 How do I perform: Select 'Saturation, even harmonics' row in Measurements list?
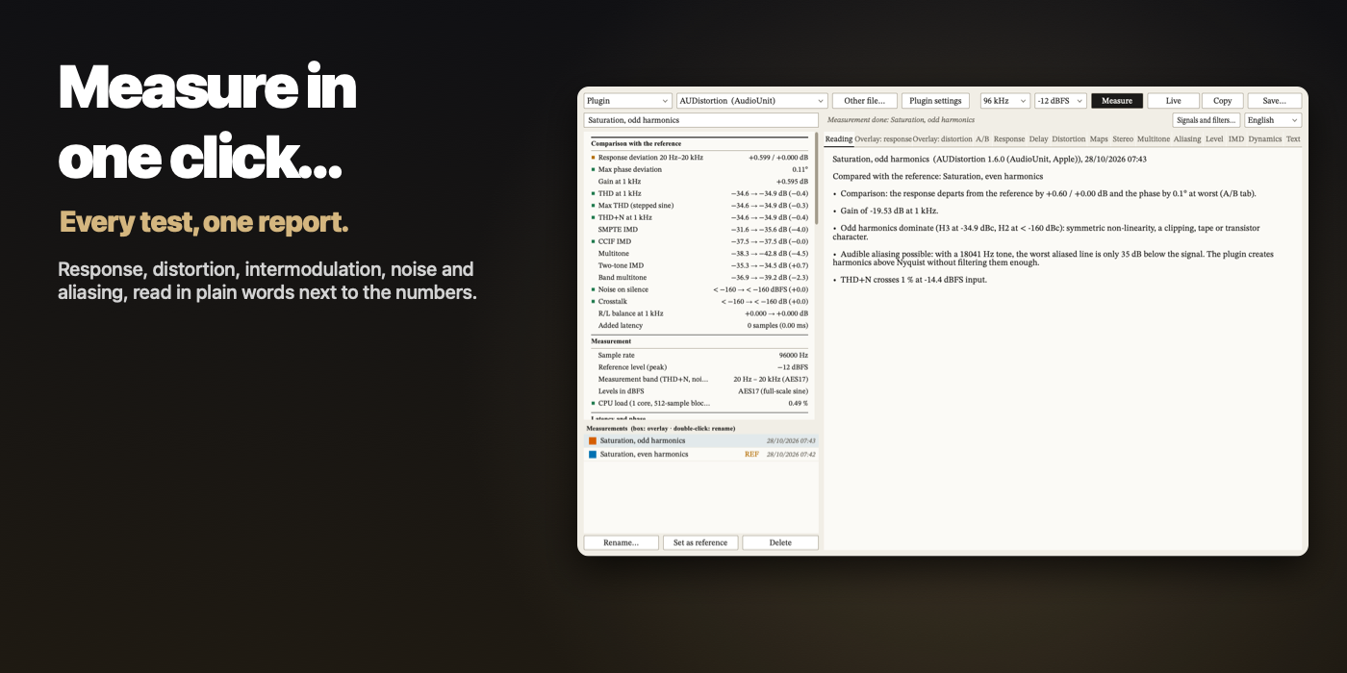coord(701,455)
